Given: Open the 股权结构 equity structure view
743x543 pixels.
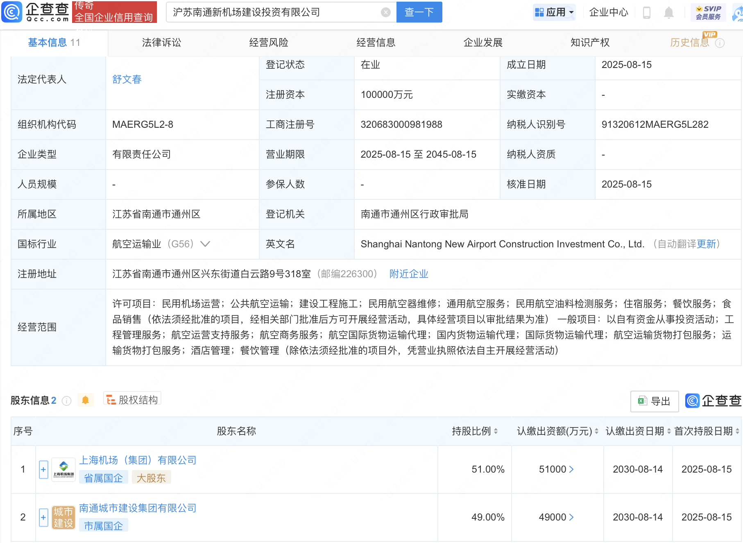Looking at the screenshot, I should [x=132, y=400].
